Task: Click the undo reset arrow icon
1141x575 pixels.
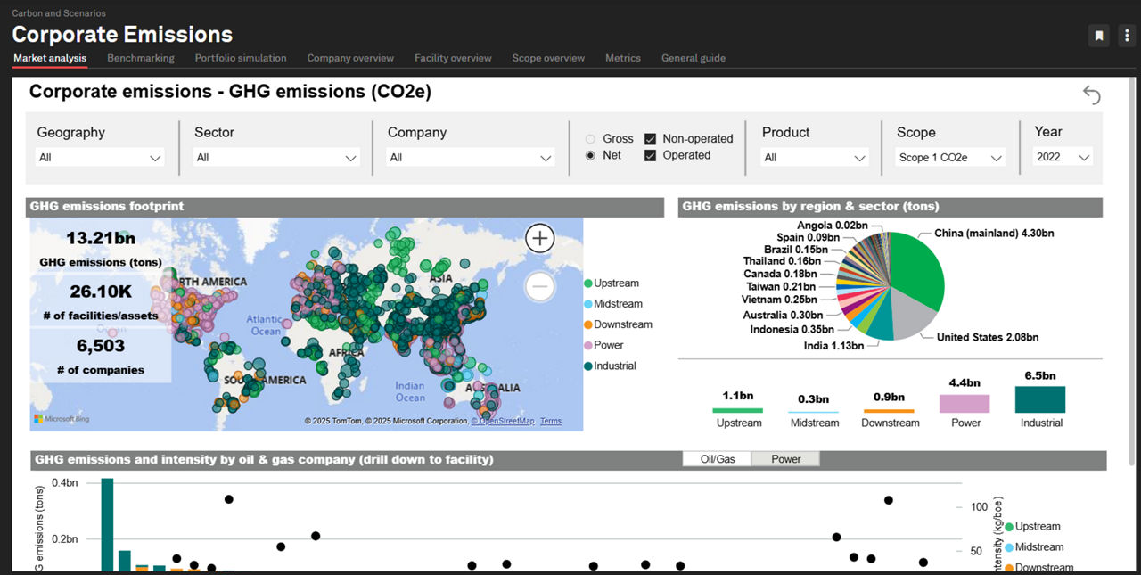Action: [1091, 94]
